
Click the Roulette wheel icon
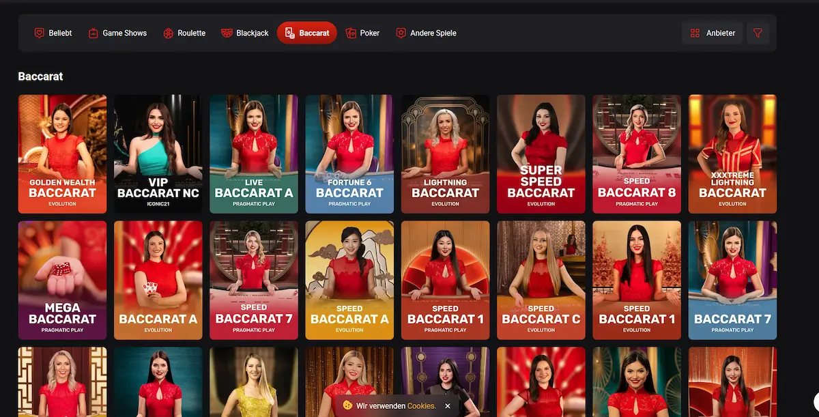click(x=168, y=33)
